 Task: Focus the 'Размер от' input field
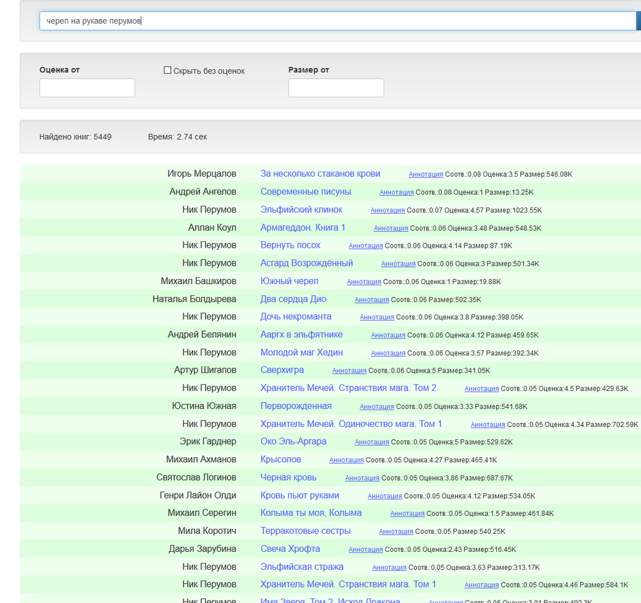click(336, 88)
